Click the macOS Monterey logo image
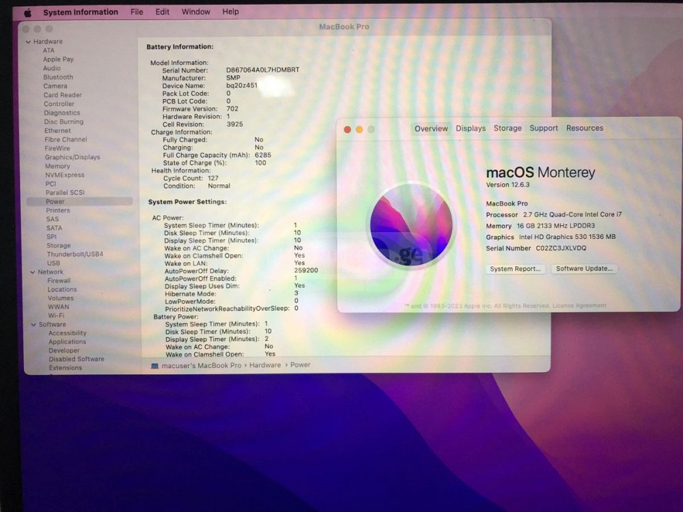Screen dimensions: 683x512 click(411, 225)
